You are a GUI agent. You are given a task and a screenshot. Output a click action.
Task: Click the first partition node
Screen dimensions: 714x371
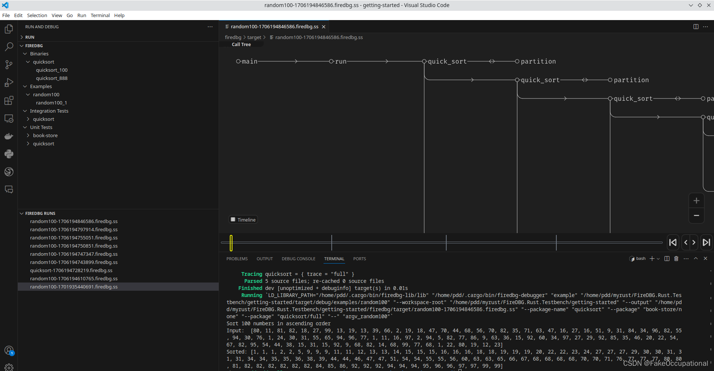535,61
